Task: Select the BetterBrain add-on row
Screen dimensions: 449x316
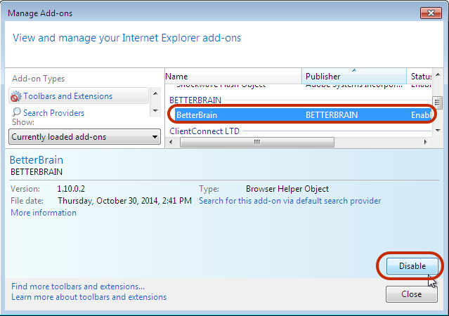Action: point(303,114)
